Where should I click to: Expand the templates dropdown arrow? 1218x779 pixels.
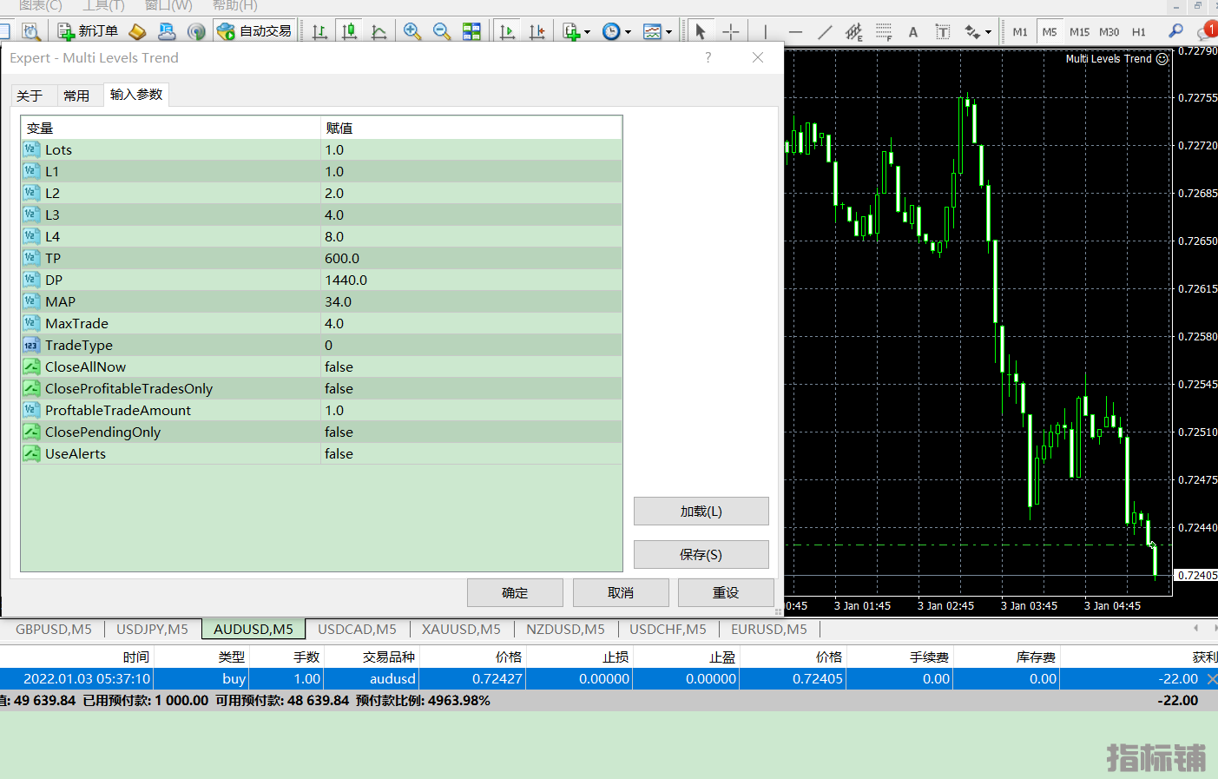[668, 32]
